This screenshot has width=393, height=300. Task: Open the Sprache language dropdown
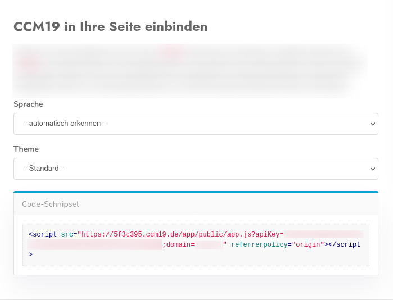[x=196, y=124]
